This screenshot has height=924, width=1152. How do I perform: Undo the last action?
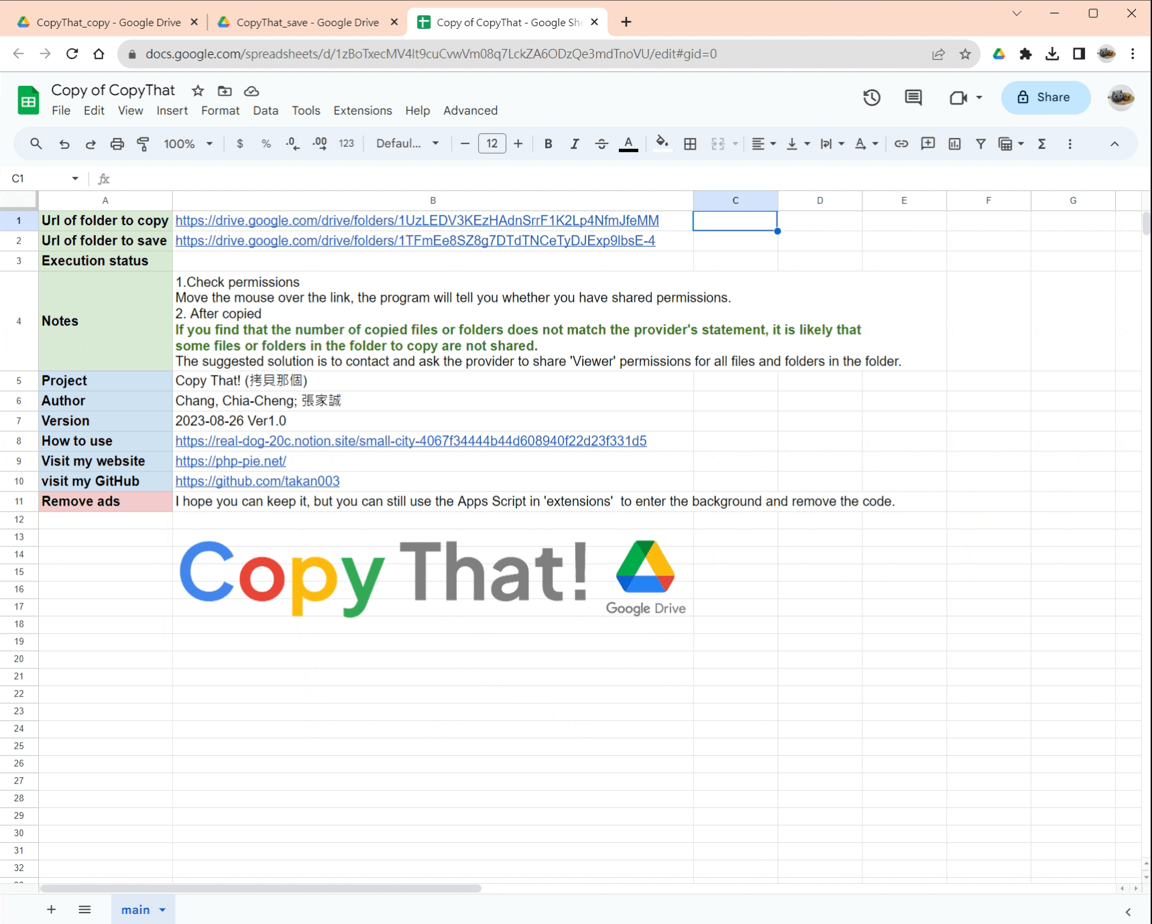(x=64, y=143)
